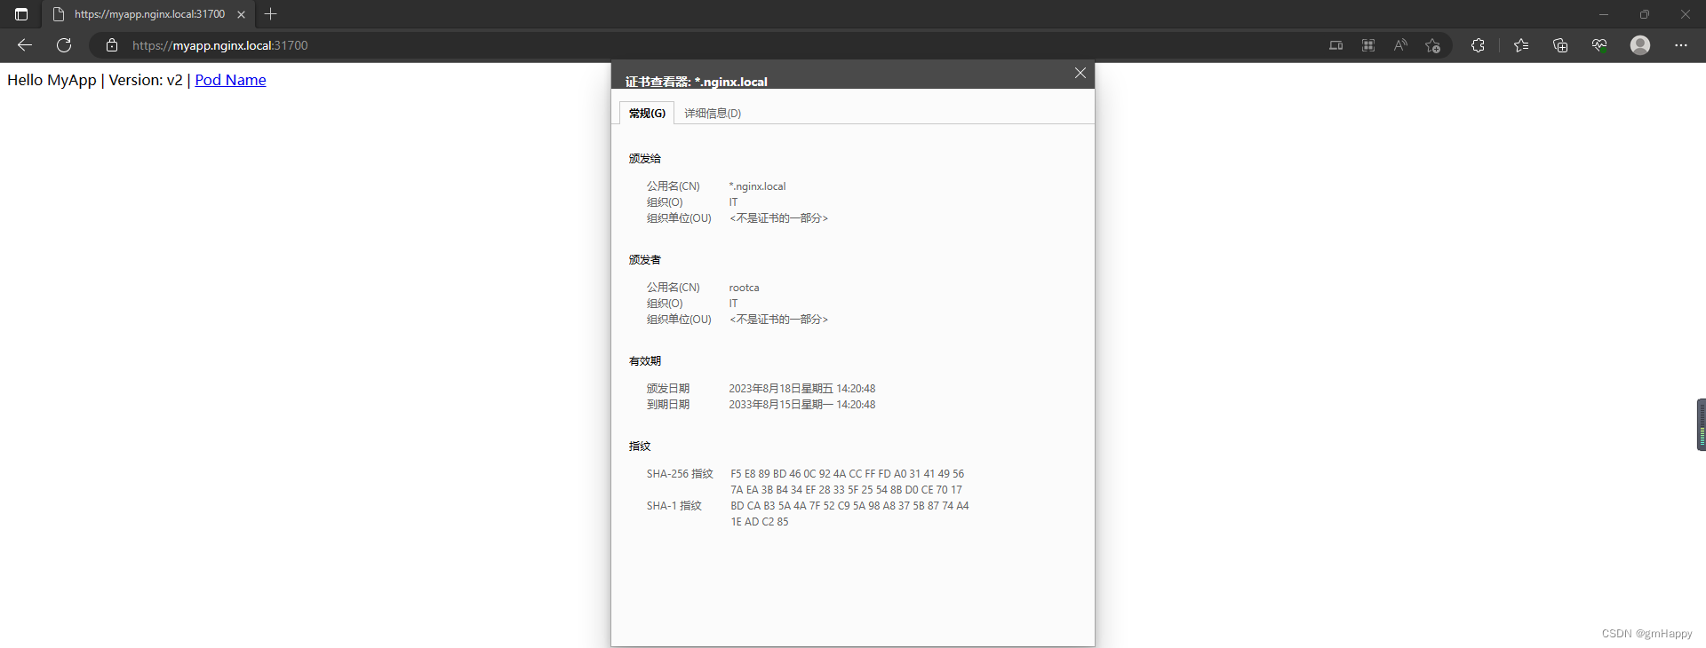Viewport: 1706px width, 648px height.
Task: Click the certificate viewer title *.nginx.local
Action: pyautogui.click(x=696, y=82)
